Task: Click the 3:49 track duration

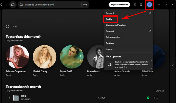Action: tap(156, 98)
